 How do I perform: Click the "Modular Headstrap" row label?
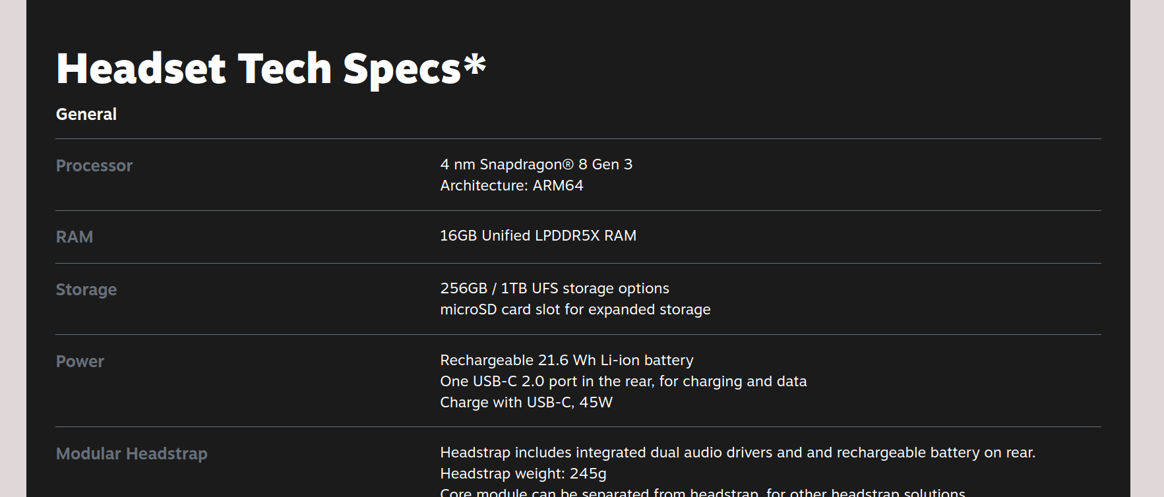132,453
